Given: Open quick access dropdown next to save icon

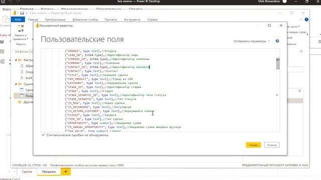Looking at the screenshot, I should click(x=27, y=13).
